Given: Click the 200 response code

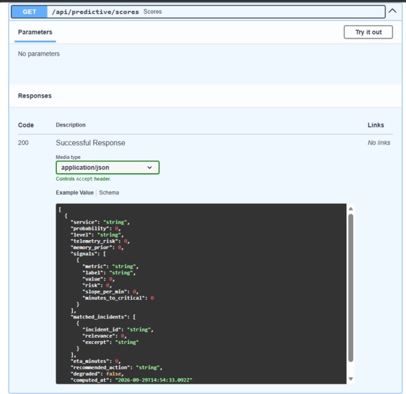Looking at the screenshot, I should pyautogui.click(x=23, y=143).
